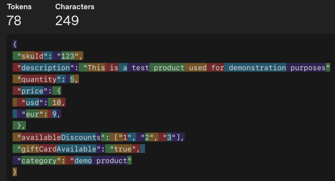The height and width of the screenshot is (181, 335).
Task: Click the closing orange curly brace
Action: 14,172
